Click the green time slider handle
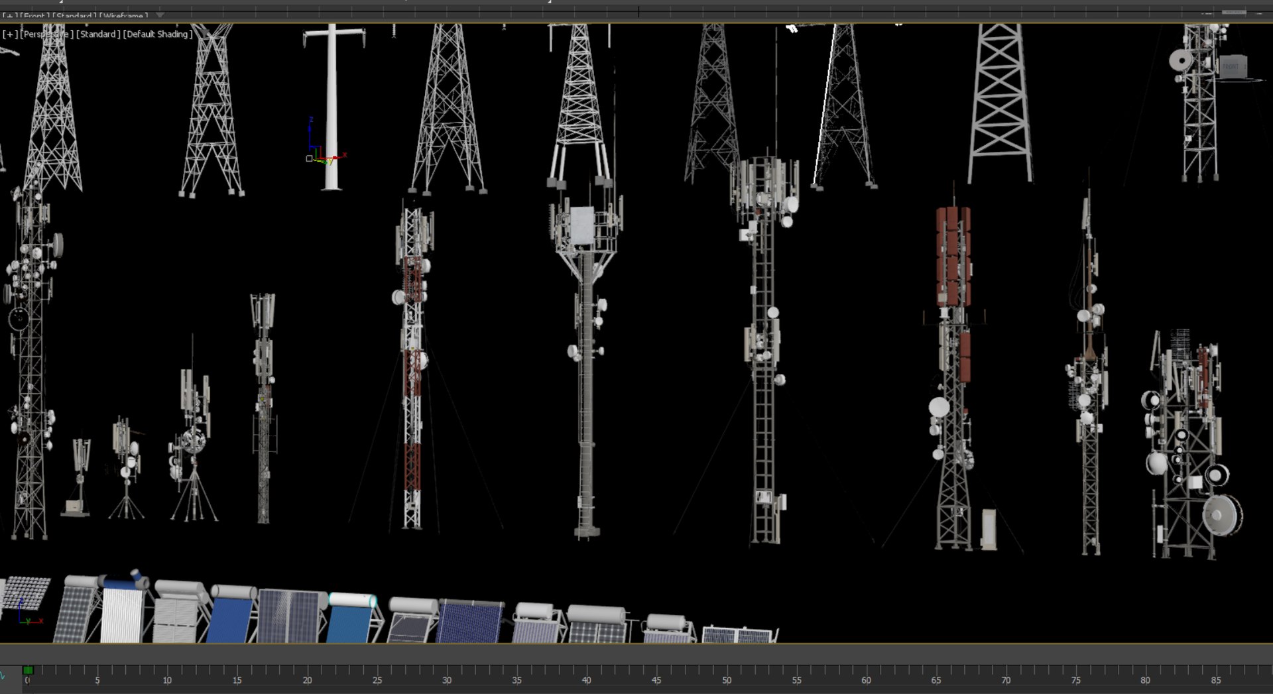 (x=28, y=670)
